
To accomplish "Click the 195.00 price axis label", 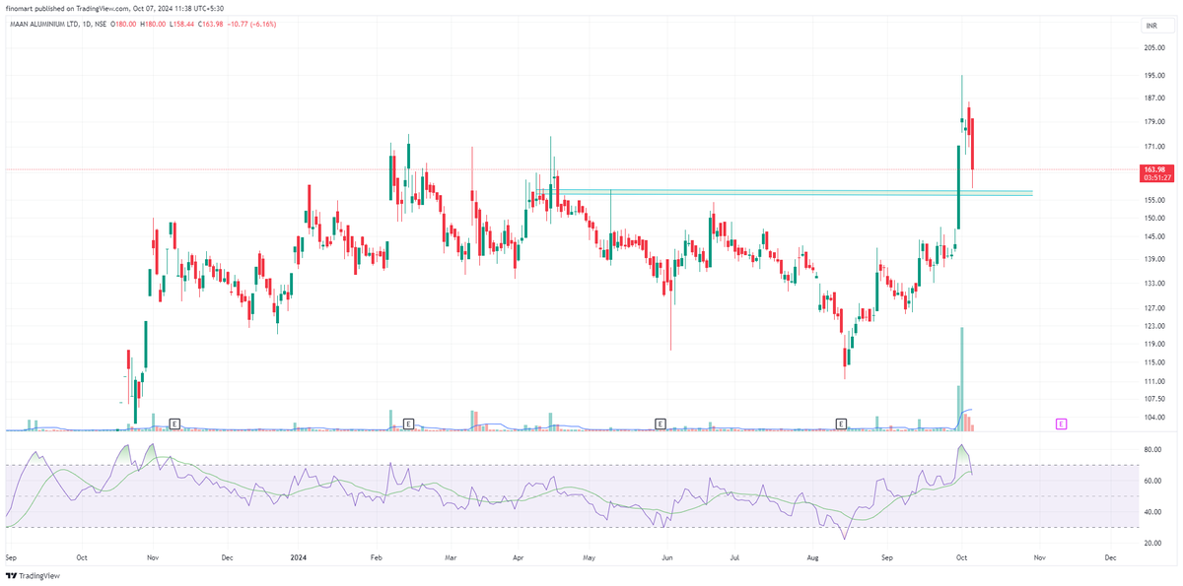I will (1155, 75).
